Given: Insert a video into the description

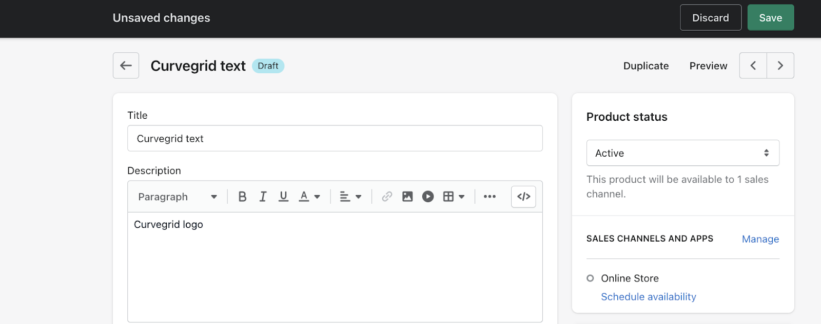Looking at the screenshot, I should coord(428,197).
